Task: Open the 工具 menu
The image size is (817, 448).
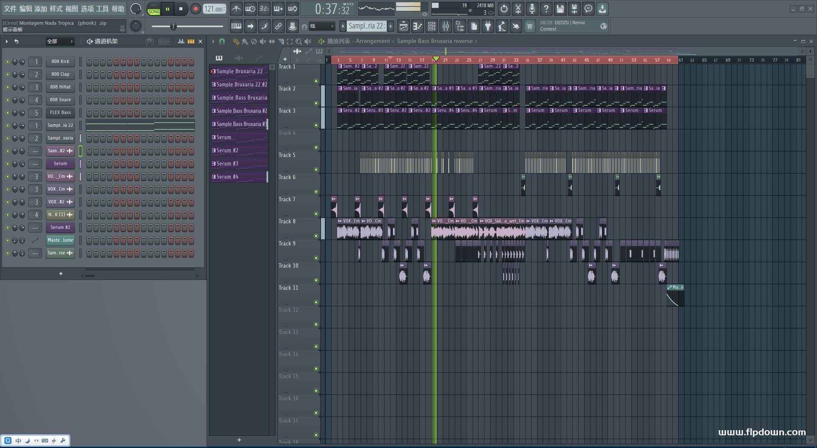Action: click(102, 9)
